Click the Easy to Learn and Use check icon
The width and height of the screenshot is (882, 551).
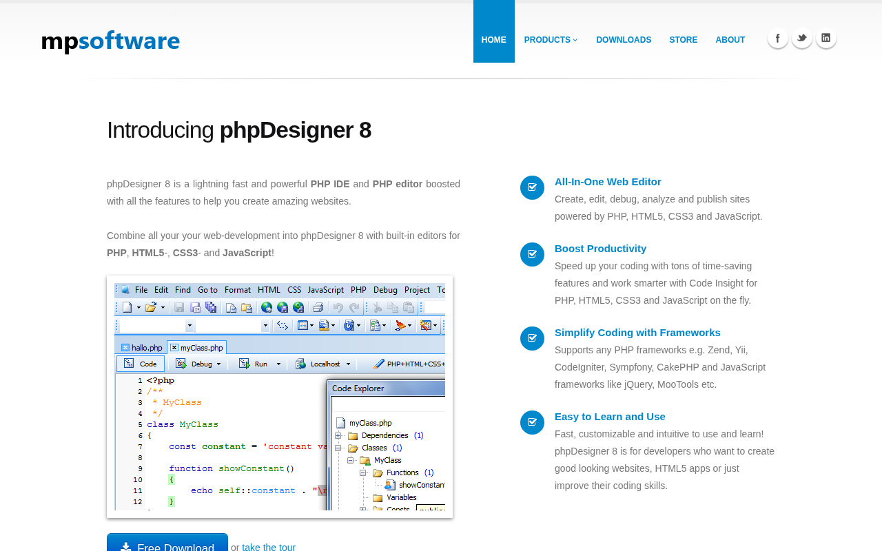(532, 422)
